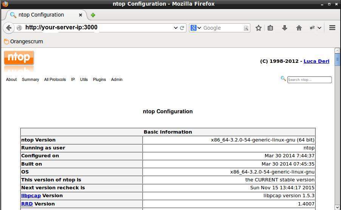Image resolution: width=341 pixels, height=210 pixels.
Task: Click the 'ntop Configuration' page heading
Action: click(168, 111)
